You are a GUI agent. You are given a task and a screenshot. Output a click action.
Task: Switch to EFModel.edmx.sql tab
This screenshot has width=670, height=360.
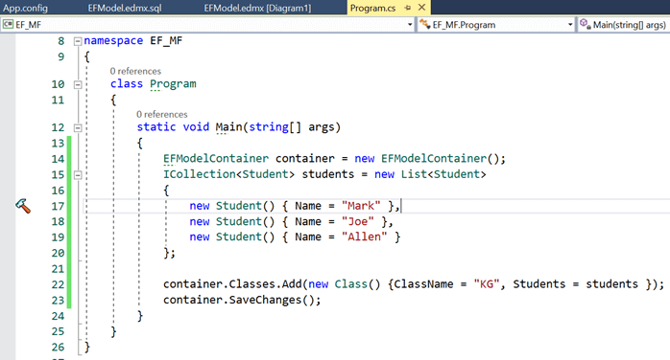click(125, 8)
